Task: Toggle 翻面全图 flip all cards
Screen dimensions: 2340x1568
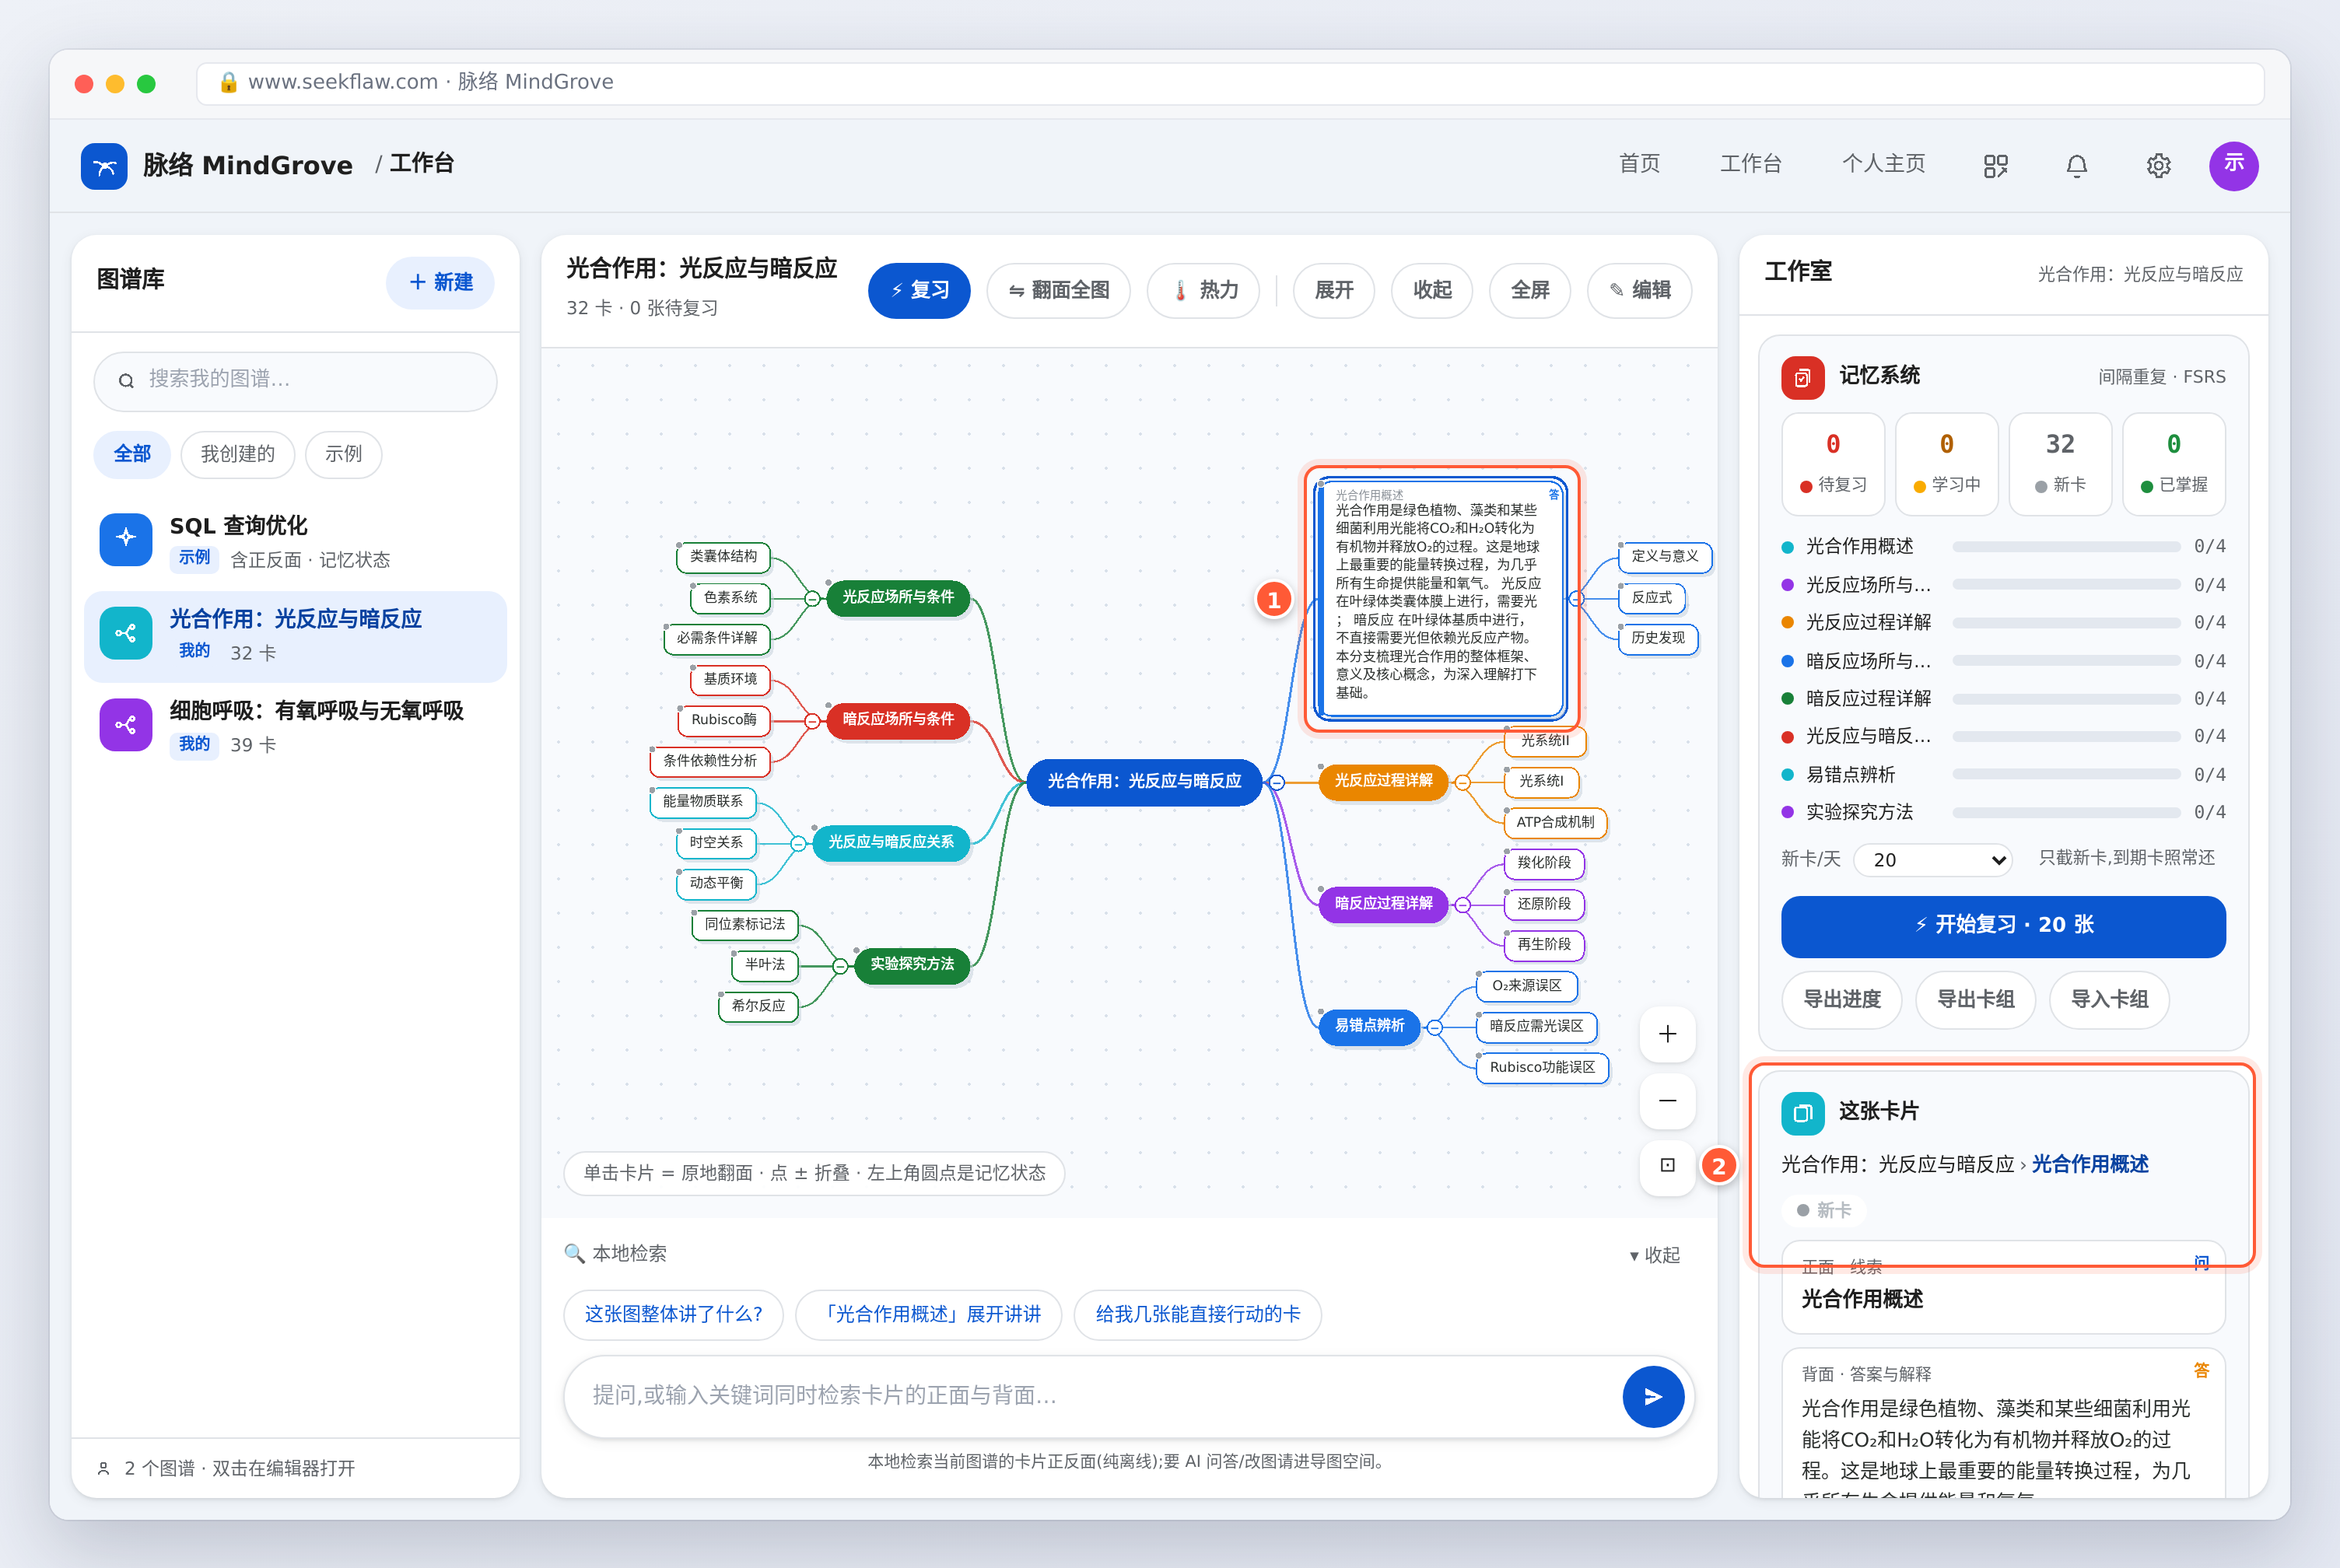Action: 1058,291
